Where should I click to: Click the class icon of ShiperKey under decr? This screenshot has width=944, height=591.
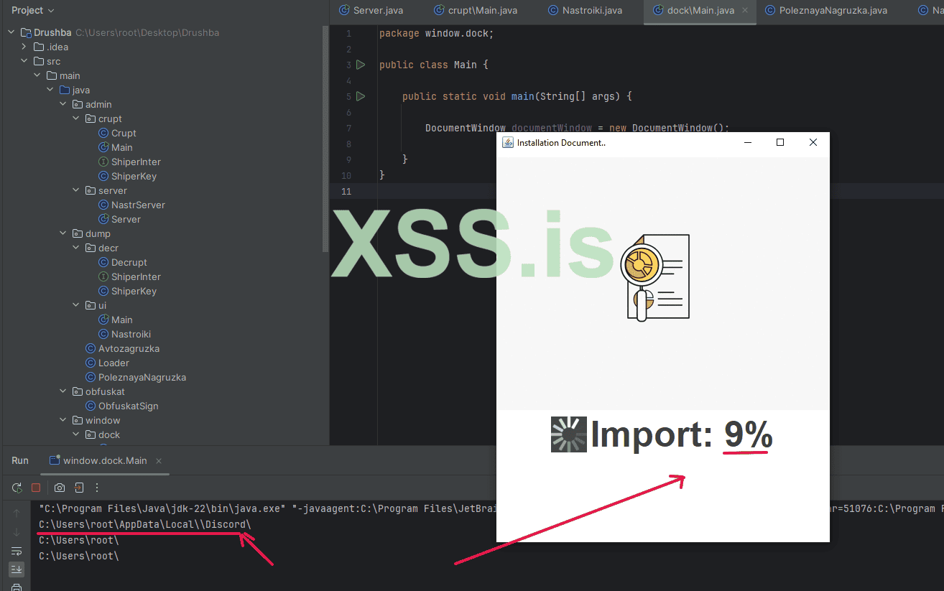pyautogui.click(x=103, y=291)
